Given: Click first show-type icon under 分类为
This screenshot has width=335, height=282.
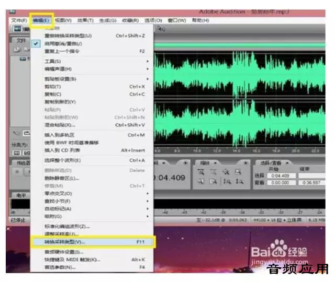Looking at the screenshot, I should (17, 153).
